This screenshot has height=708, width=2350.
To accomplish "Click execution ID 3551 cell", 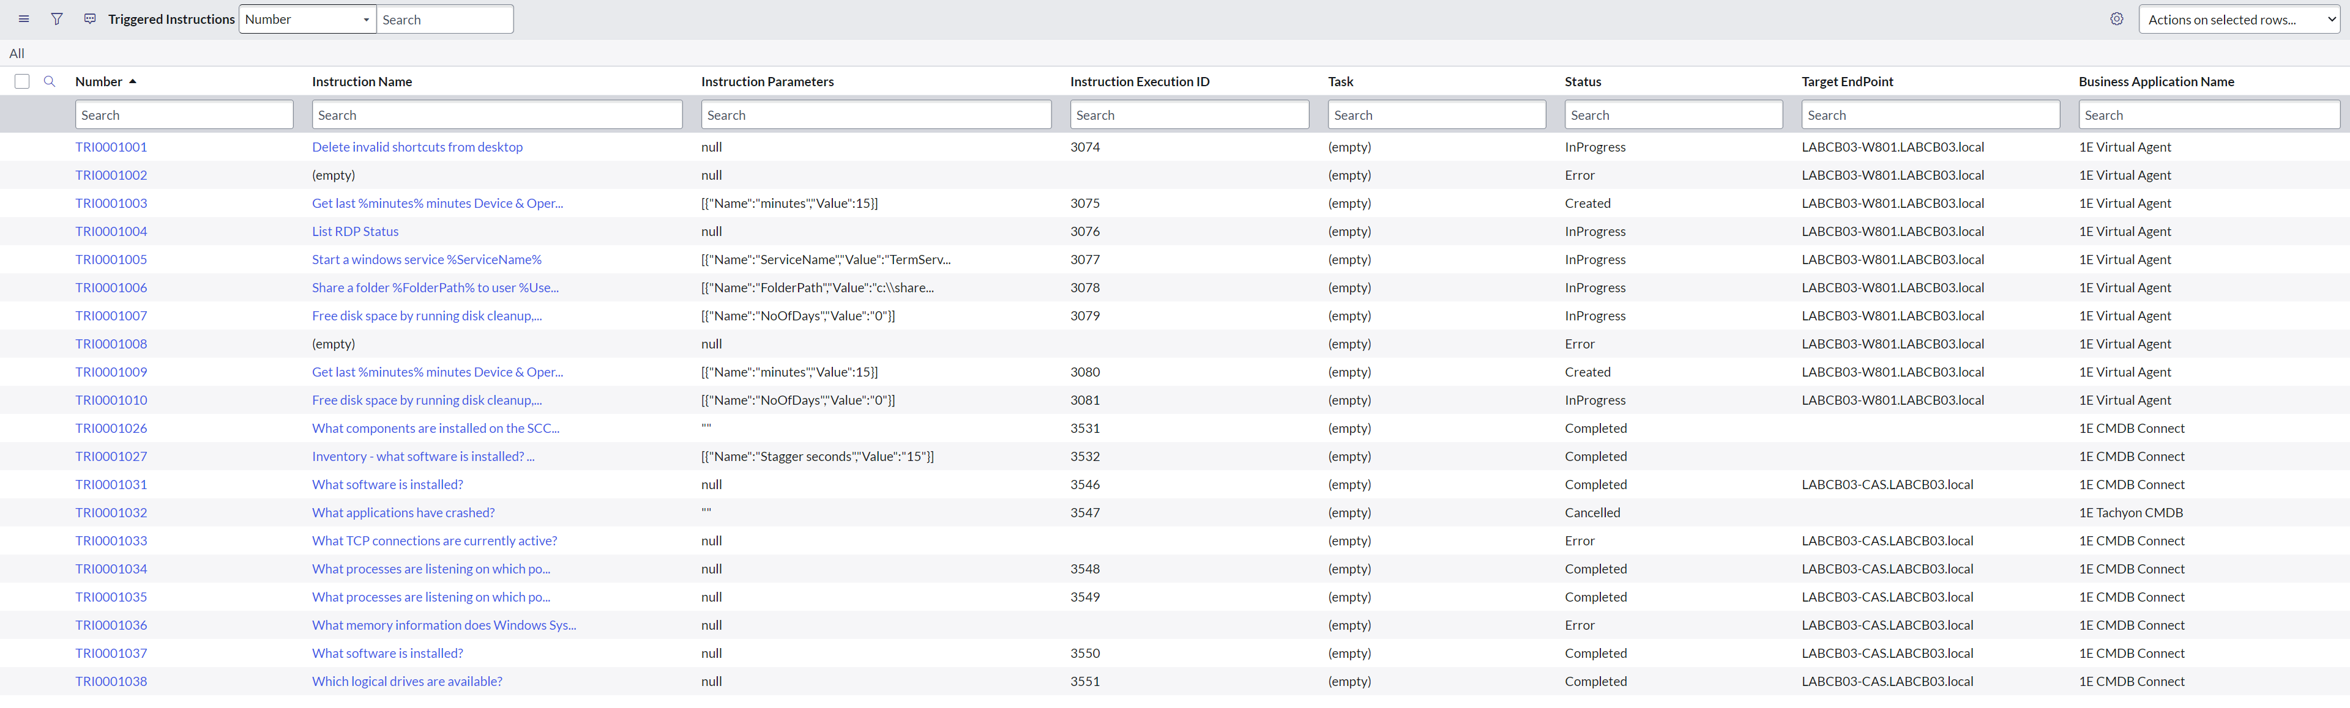I will (1086, 682).
